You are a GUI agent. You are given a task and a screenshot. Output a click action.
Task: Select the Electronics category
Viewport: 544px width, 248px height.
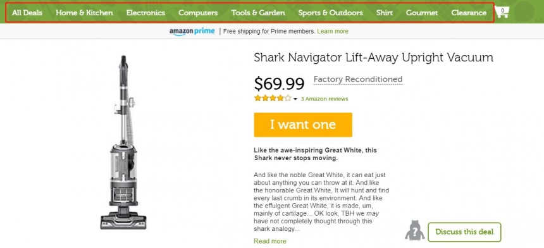coord(145,13)
